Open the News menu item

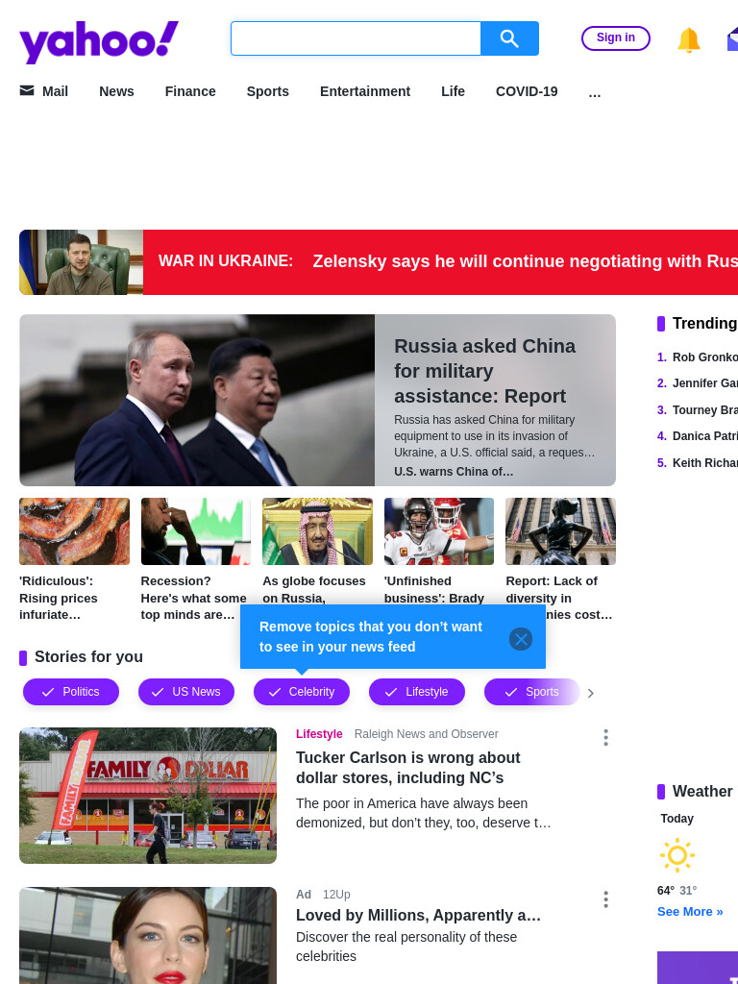coord(116,91)
